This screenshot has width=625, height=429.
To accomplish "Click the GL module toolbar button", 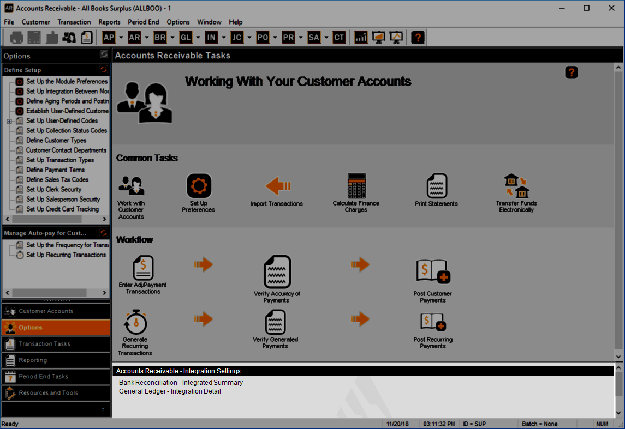I will point(186,38).
